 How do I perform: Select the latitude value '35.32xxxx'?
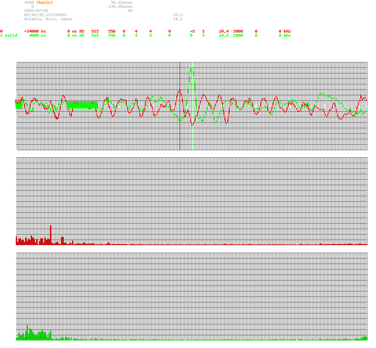122,2
